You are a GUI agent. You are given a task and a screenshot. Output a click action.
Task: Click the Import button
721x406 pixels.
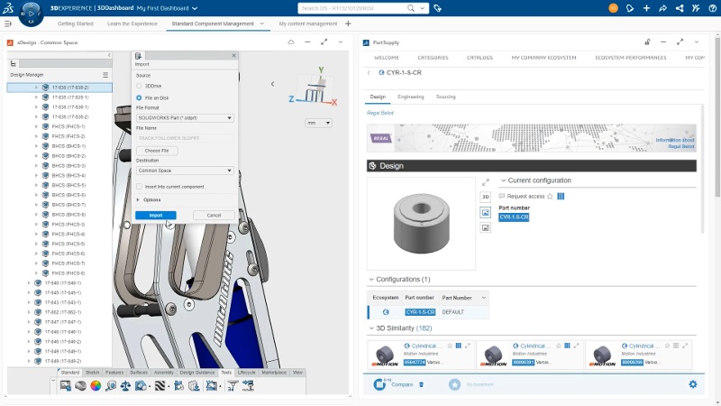tap(156, 215)
